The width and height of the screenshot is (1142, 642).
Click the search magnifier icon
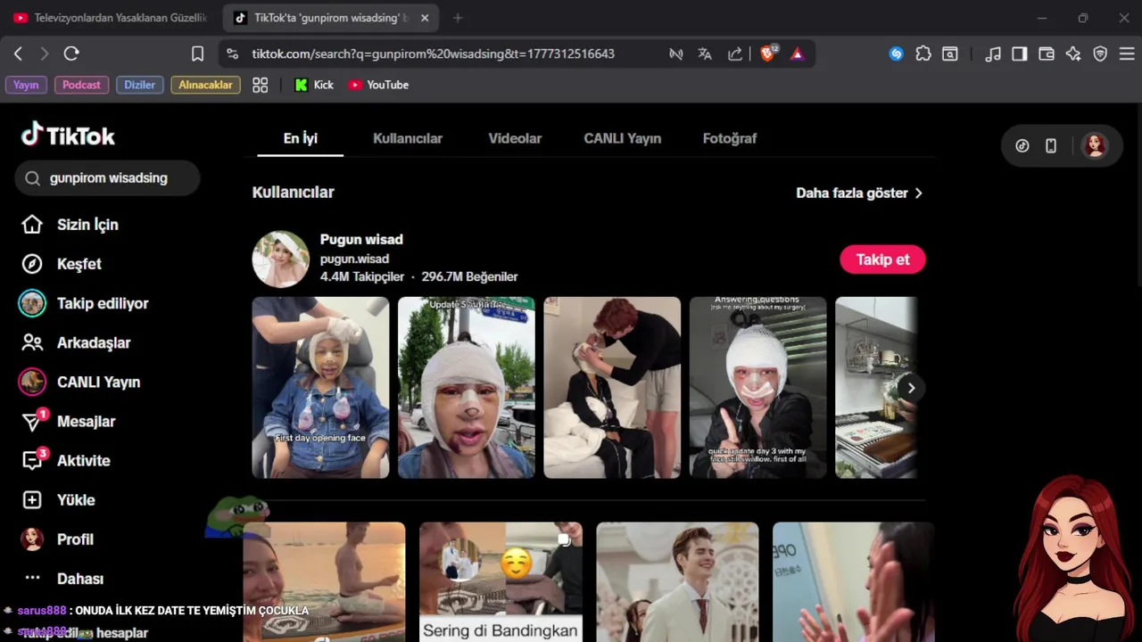point(33,178)
